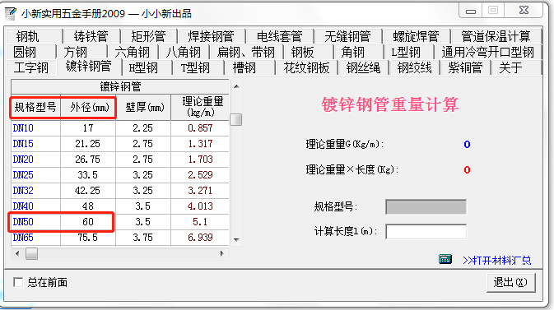Select the DN15 row
This screenshot has height=310, width=554.
coord(120,144)
